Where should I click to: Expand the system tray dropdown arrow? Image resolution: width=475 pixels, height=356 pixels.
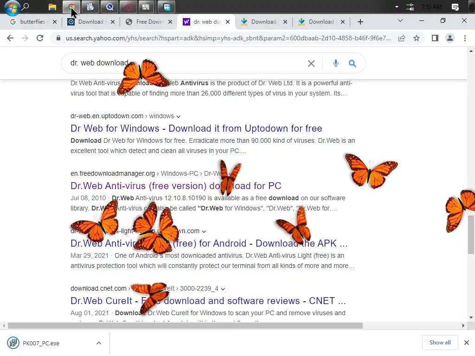(x=397, y=7)
